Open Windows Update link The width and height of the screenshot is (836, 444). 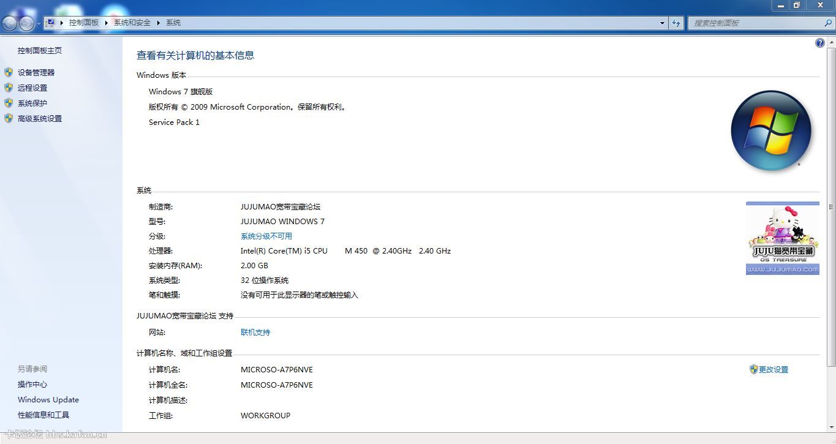click(48, 400)
